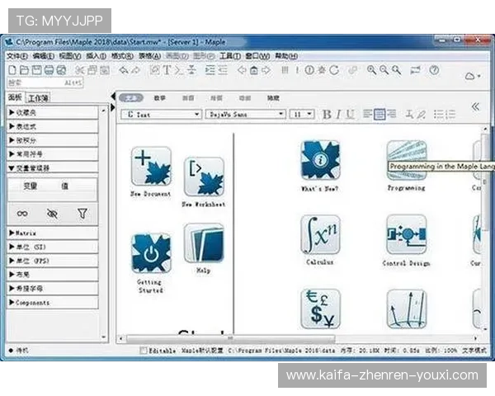Viewport: 495px width, 396px height.
Task: Open the Control Design icon
Action: point(406,235)
